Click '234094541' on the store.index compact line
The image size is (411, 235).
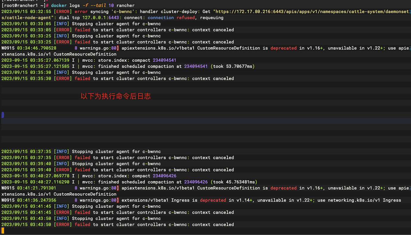point(164,60)
